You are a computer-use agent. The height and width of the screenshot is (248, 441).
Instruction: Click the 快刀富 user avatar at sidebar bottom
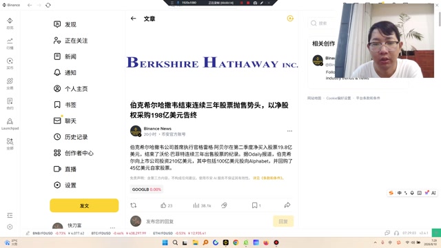tap(58, 226)
